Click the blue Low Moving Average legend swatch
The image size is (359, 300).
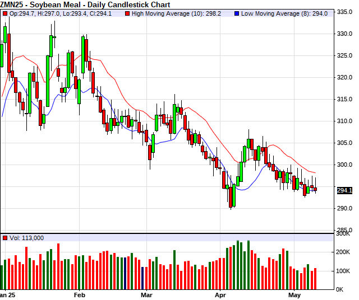click(x=237, y=13)
